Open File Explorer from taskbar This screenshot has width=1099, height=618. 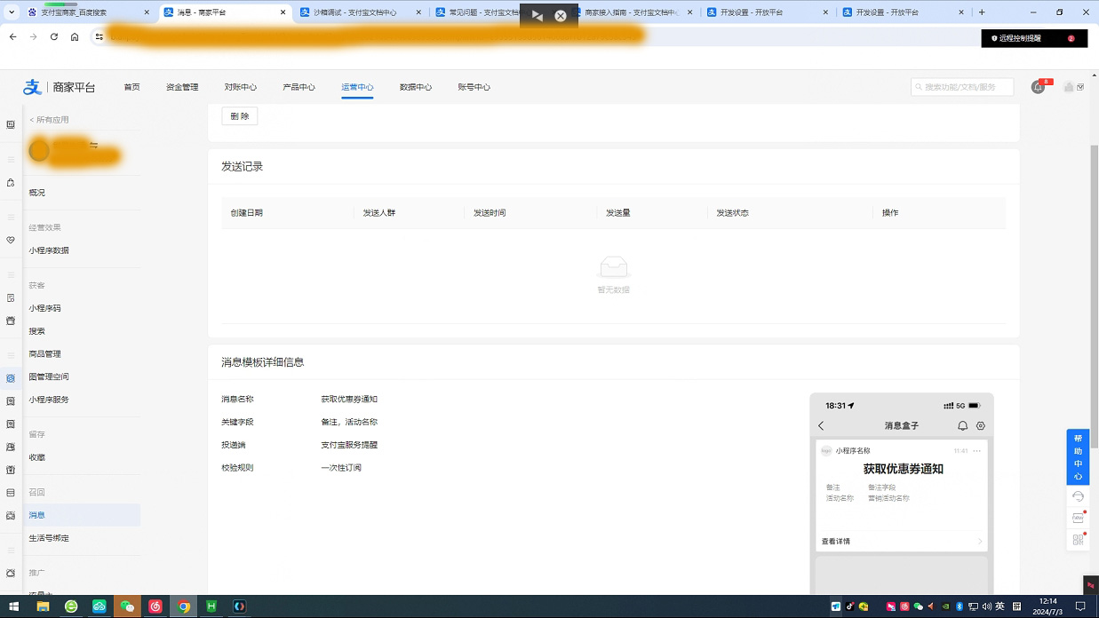42,606
